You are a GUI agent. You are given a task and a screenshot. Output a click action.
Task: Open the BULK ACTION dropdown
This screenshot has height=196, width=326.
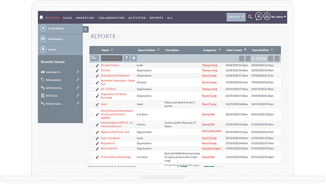pyautogui.click(x=112, y=58)
